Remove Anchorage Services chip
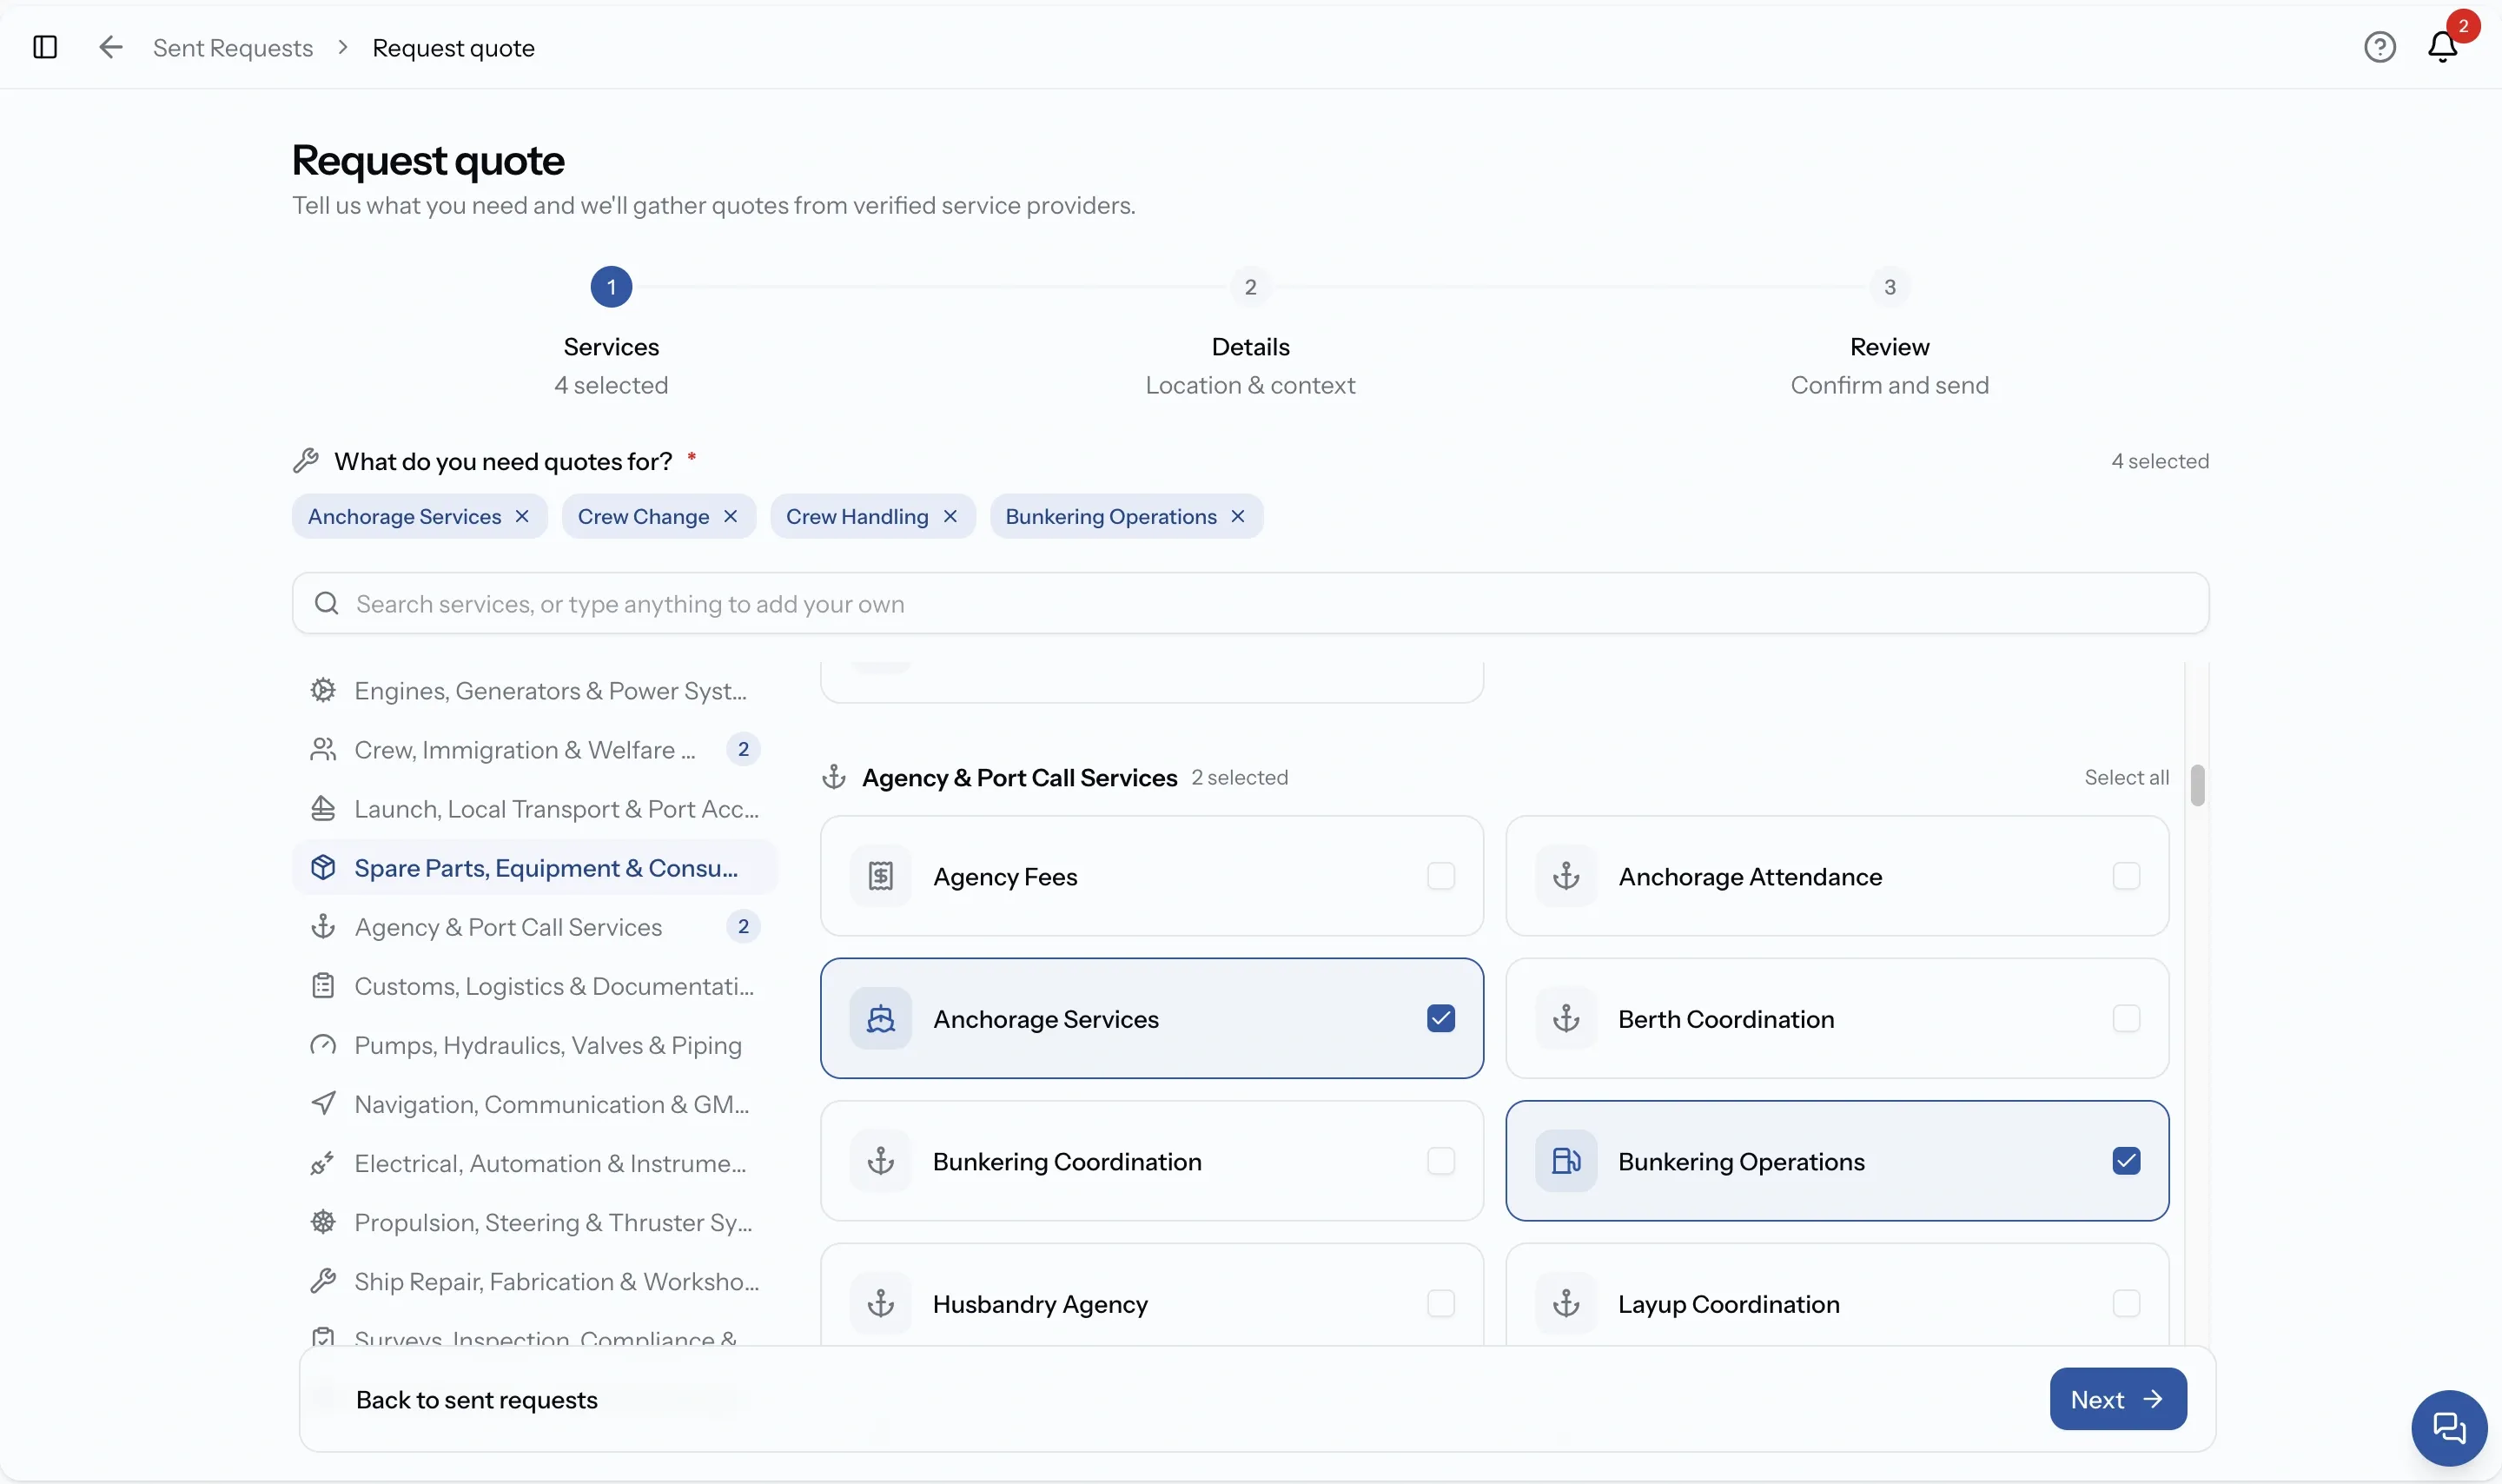Viewport: 2502px width, 1484px height. (522, 516)
